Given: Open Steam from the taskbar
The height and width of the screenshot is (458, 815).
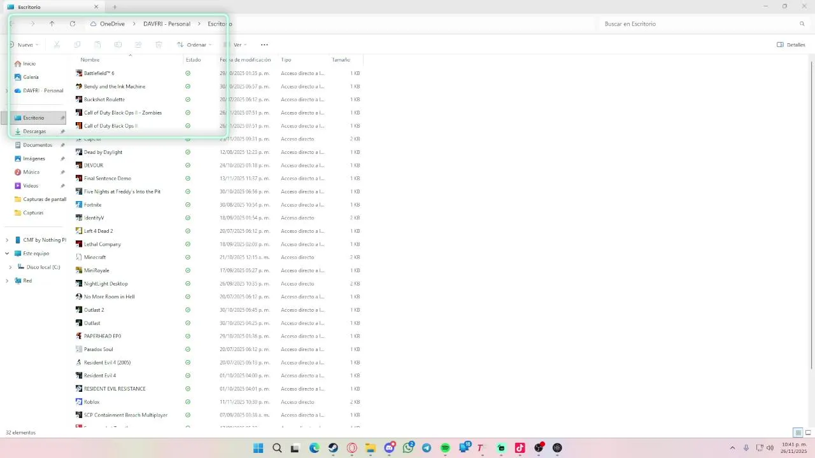Looking at the screenshot, I should pos(333,448).
